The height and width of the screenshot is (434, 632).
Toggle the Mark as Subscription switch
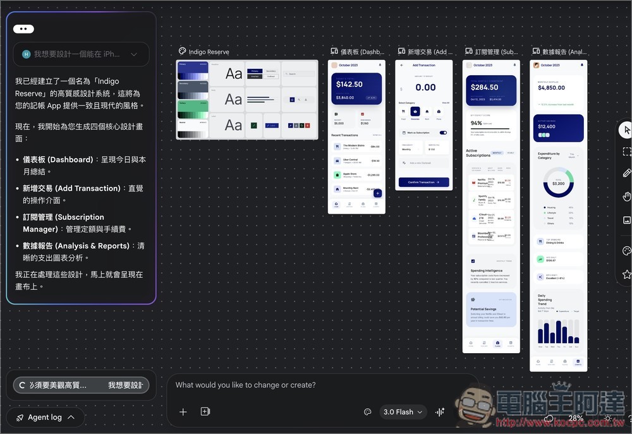(443, 132)
